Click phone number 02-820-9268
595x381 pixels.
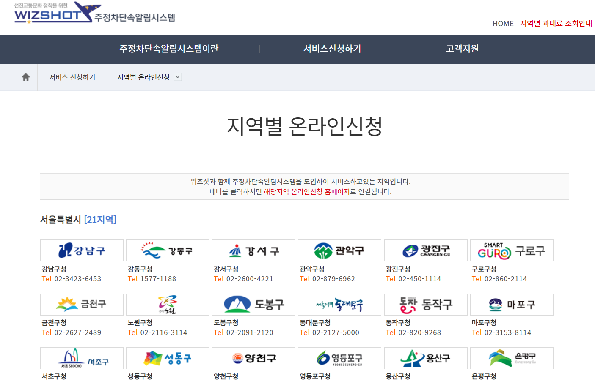(x=420, y=332)
